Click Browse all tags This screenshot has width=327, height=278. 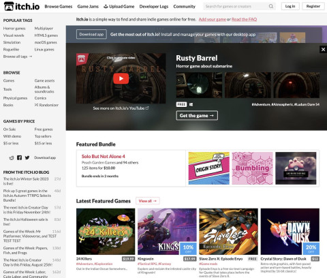point(18,57)
